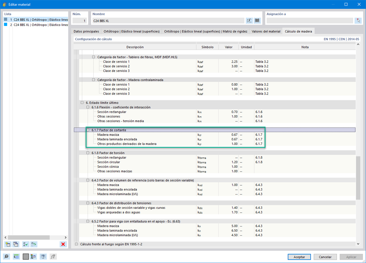Delete selected material with red X
The image size is (366, 263).
[x=63, y=244]
